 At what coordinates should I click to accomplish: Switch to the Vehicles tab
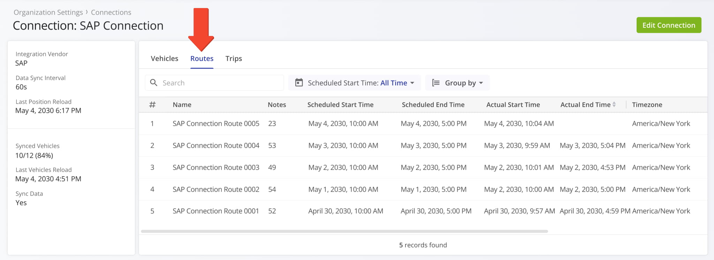pos(164,59)
